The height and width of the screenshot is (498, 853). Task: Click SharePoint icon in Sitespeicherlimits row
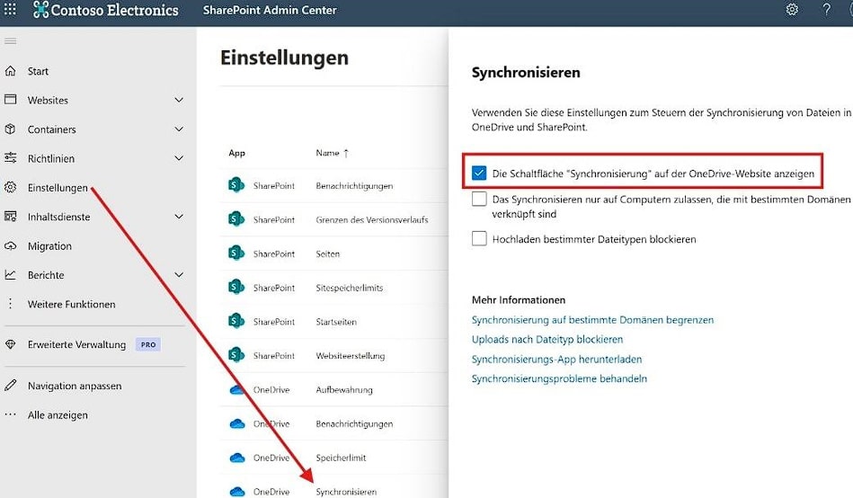(236, 287)
